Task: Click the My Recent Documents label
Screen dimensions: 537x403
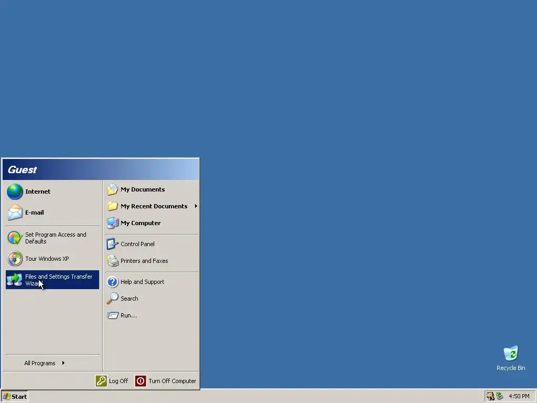Action: click(x=154, y=206)
